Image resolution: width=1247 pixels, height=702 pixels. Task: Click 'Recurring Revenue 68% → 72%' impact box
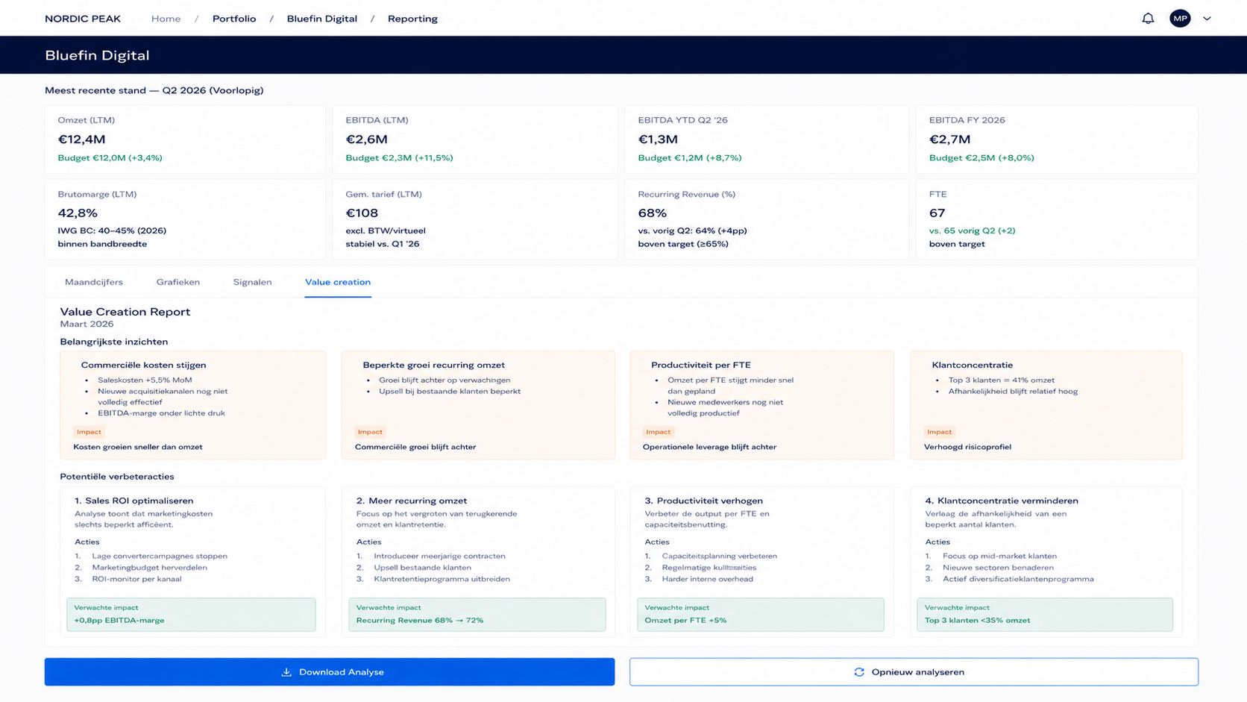point(477,615)
